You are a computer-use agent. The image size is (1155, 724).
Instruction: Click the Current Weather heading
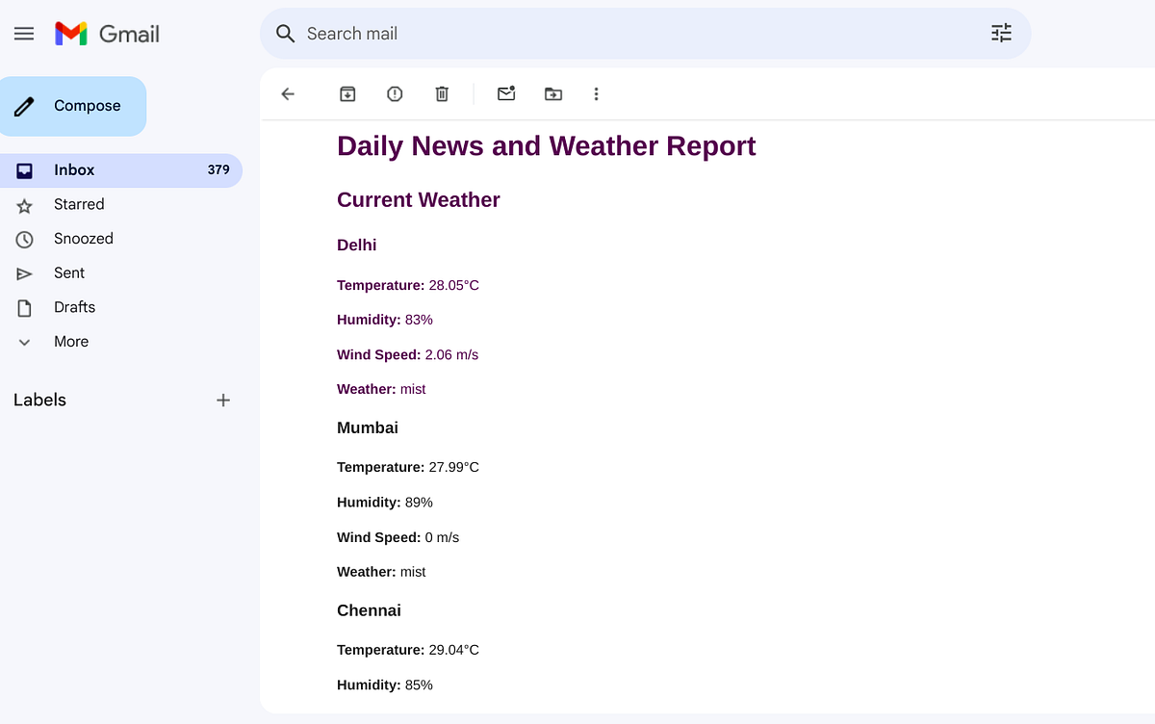[x=419, y=200]
